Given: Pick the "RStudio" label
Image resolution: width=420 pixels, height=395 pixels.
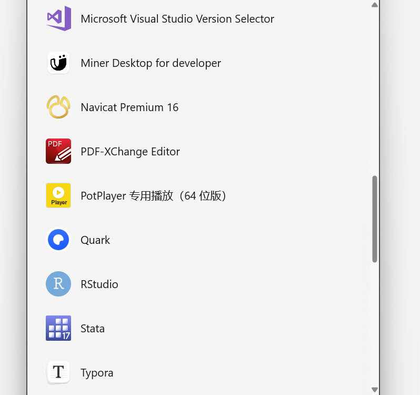Looking at the screenshot, I should 99,284.
